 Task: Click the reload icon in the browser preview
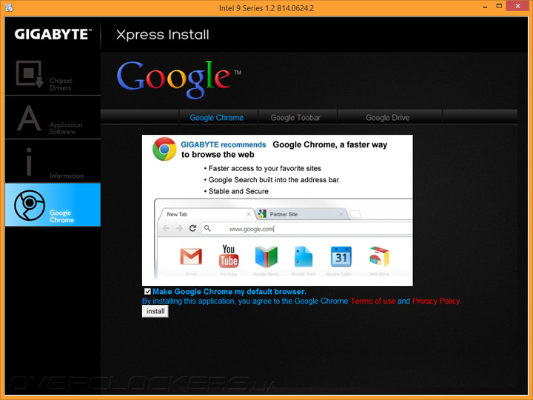pyautogui.click(x=192, y=228)
